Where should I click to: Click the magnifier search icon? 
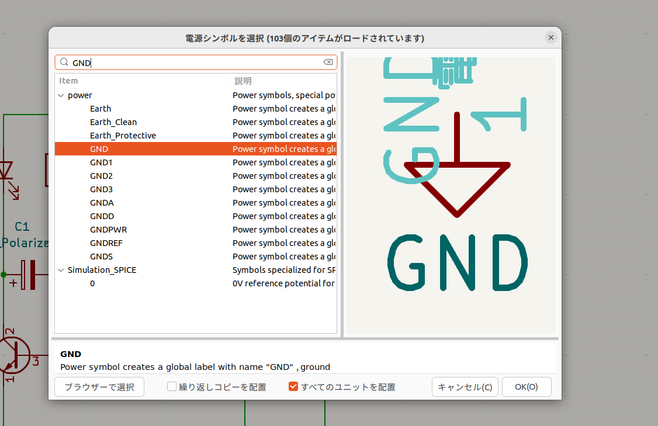pos(64,63)
